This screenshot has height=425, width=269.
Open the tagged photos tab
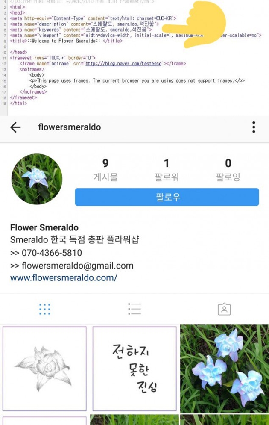point(224,309)
